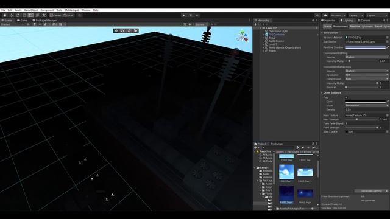Switch to the Console tab

[364, 20]
